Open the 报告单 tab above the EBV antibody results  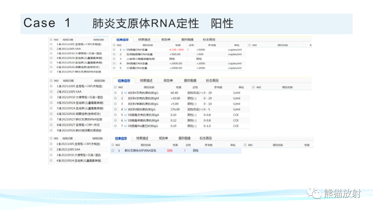pos(169,80)
